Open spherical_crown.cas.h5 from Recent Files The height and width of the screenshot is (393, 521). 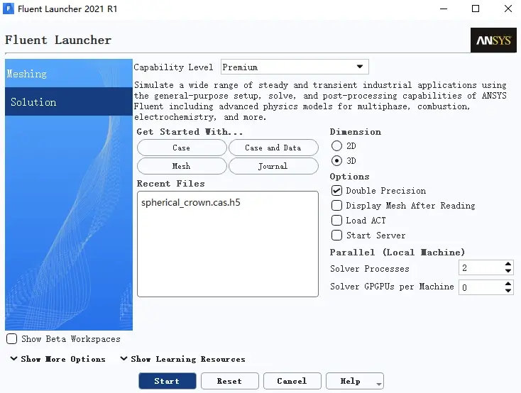[191, 203]
